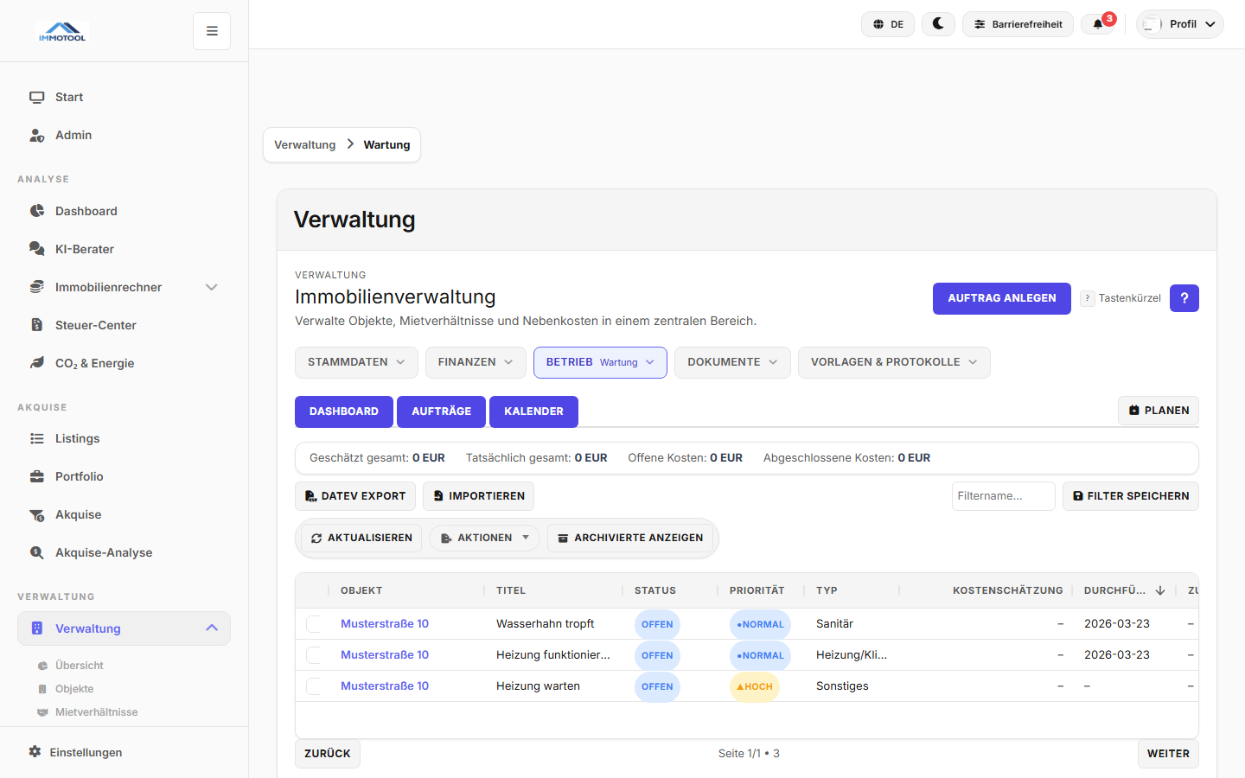Viewport: 1245px width, 778px height.
Task: Click the Auftrag anlegen button
Action: 1001,298
